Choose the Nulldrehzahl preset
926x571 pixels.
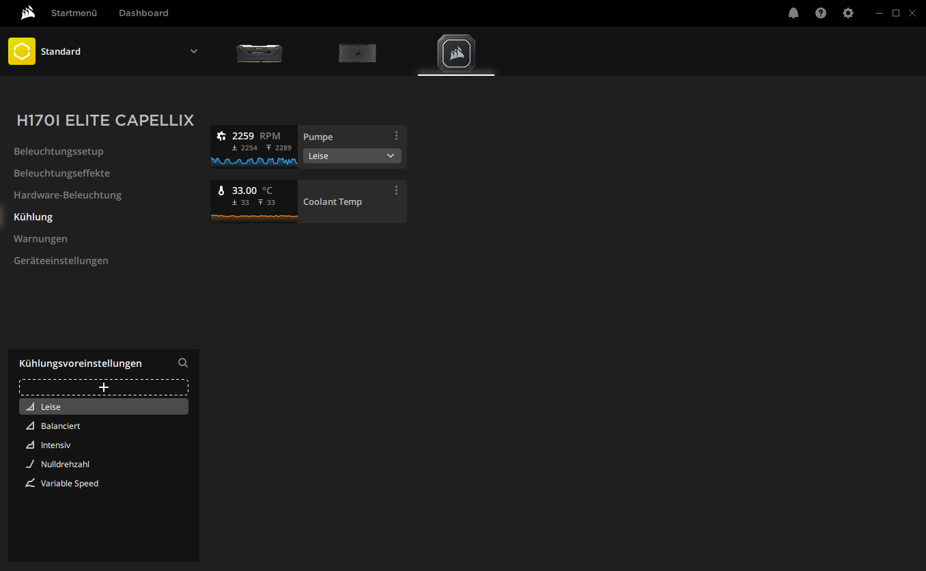pyautogui.click(x=65, y=464)
